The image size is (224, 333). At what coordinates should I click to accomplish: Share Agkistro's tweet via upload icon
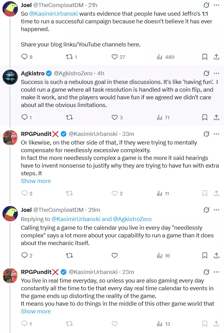pyautogui.click(x=216, y=117)
